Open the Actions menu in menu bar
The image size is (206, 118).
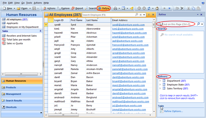coord(38,3)
